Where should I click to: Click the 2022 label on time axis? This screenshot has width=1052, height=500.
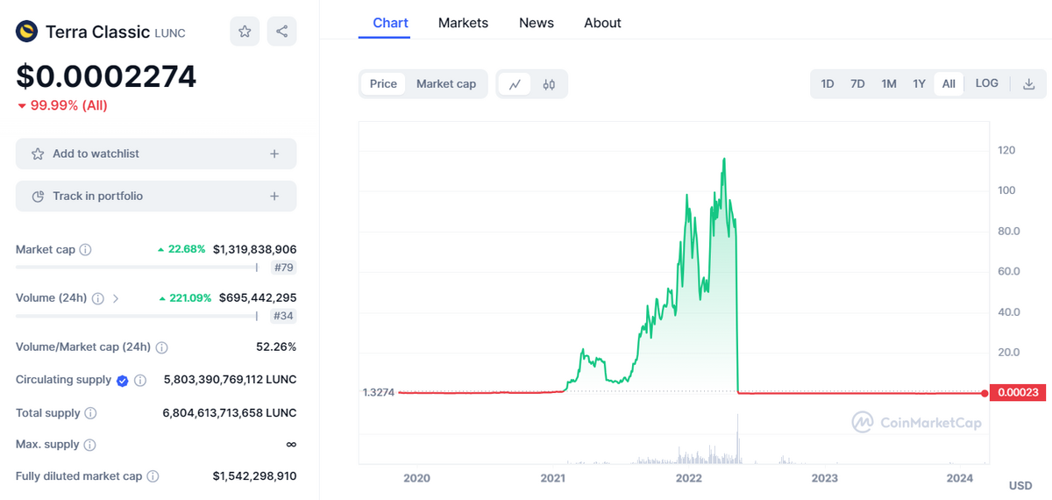click(x=689, y=478)
